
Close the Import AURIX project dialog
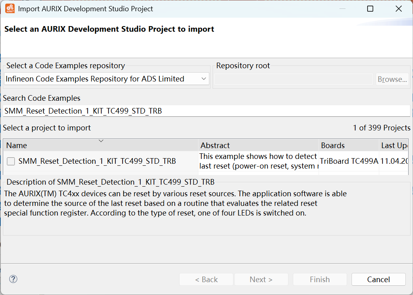pyautogui.click(x=399, y=8)
